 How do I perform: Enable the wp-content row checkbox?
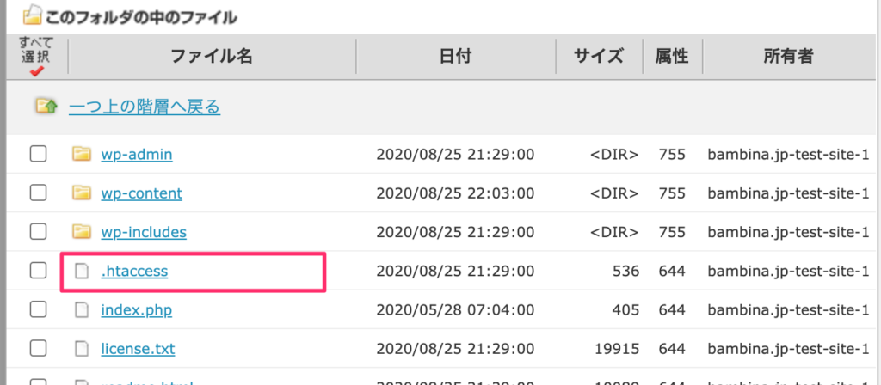[x=38, y=193]
